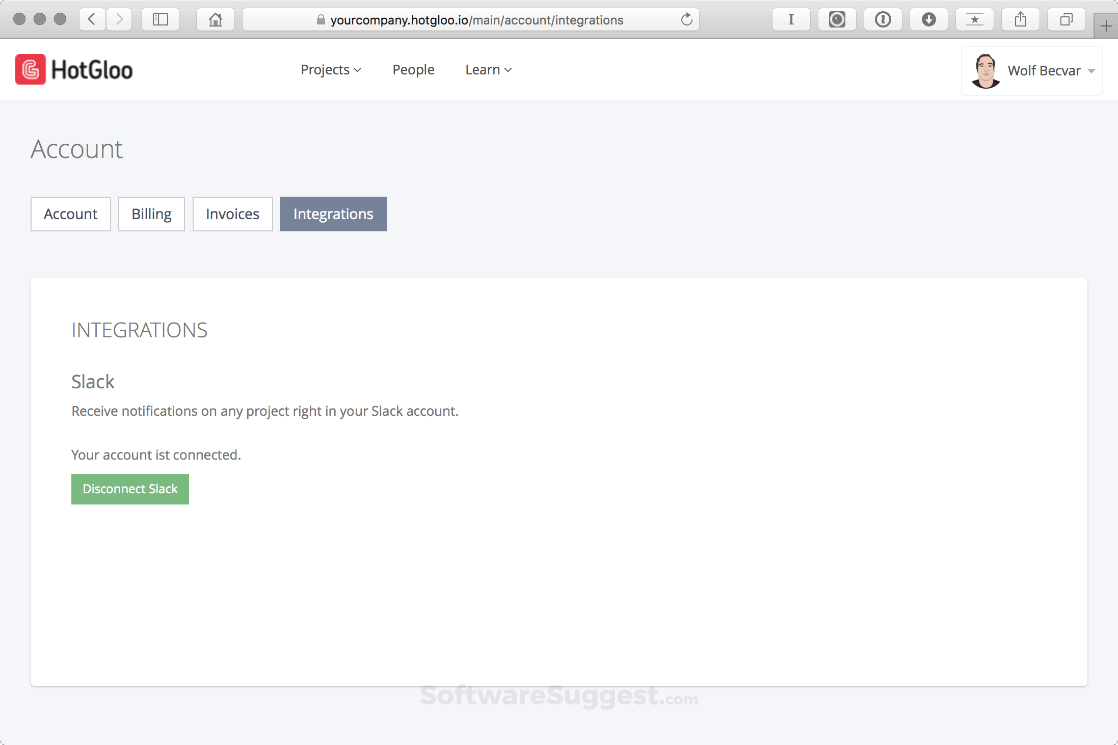This screenshot has width=1118, height=745.
Task: Open the People page
Action: pyautogui.click(x=413, y=70)
